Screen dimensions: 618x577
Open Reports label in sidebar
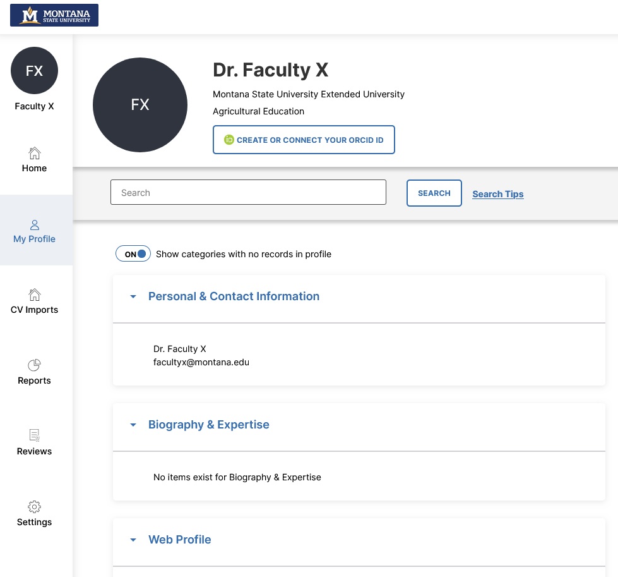coord(34,380)
